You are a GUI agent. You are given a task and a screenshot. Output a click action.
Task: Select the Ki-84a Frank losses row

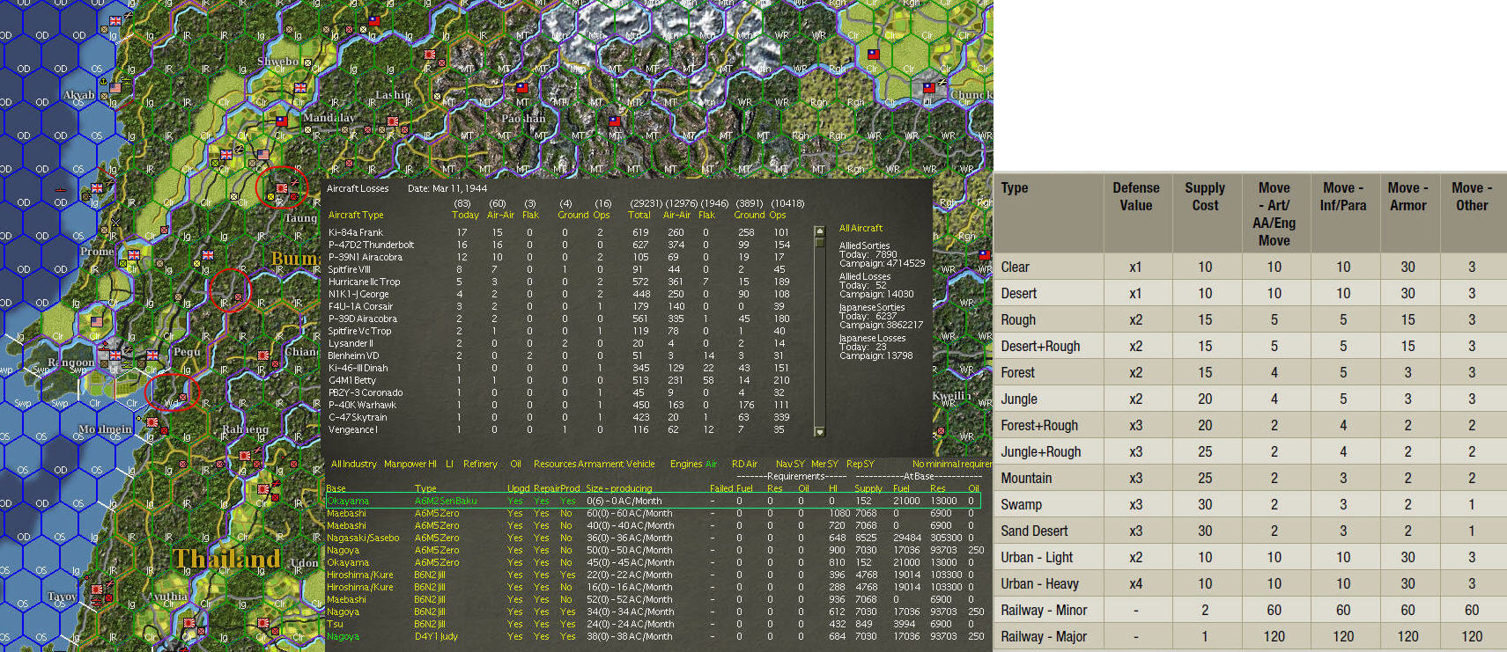click(x=559, y=232)
